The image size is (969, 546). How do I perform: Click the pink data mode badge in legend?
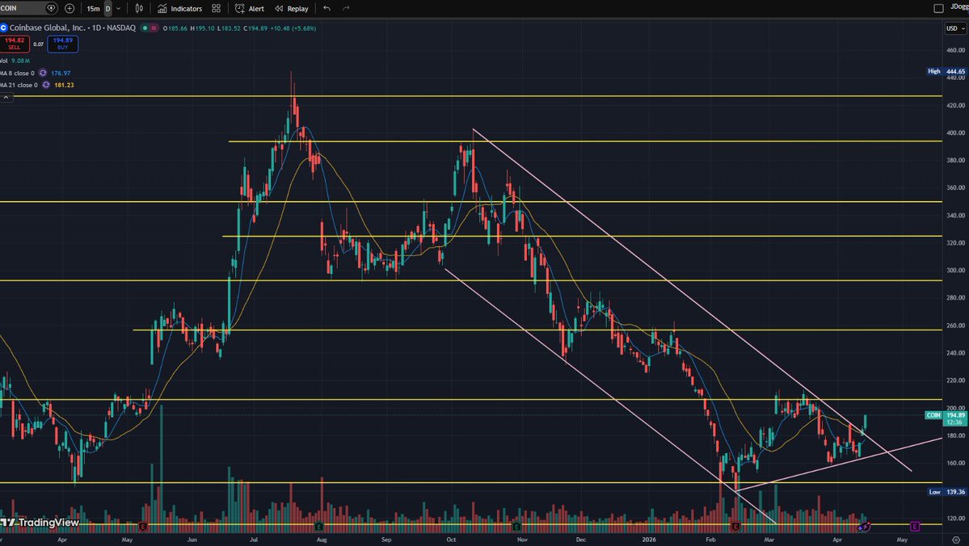pos(154,27)
